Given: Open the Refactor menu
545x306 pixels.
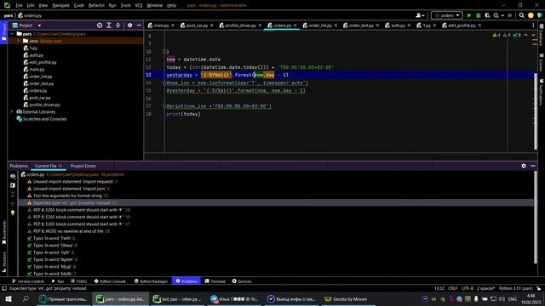Looking at the screenshot, I should [96, 5].
